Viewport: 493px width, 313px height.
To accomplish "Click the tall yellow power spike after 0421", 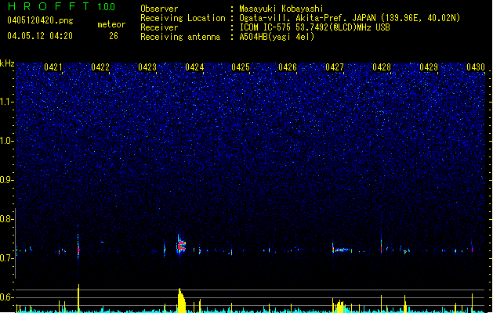I will click(78, 298).
